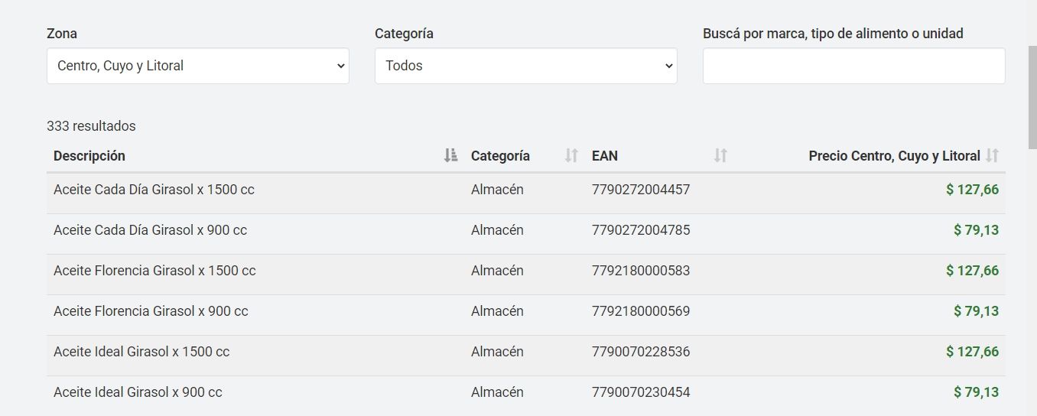The image size is (1037, 416).
Task: Click the EAN column sort arrows
Action: 720,156
